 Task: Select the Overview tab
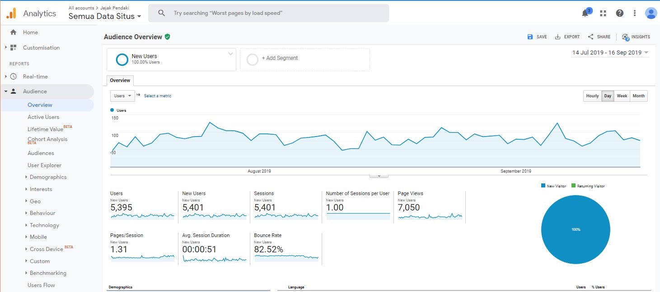(120, 80)
